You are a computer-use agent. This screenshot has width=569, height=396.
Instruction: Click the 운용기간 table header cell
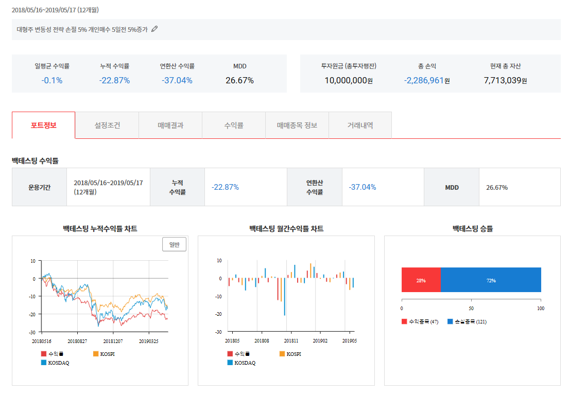pos(39,187)
